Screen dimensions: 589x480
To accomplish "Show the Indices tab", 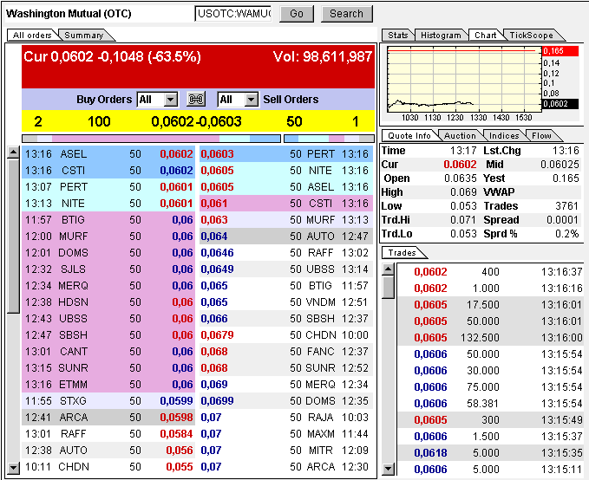I will (x=504, y=135).
